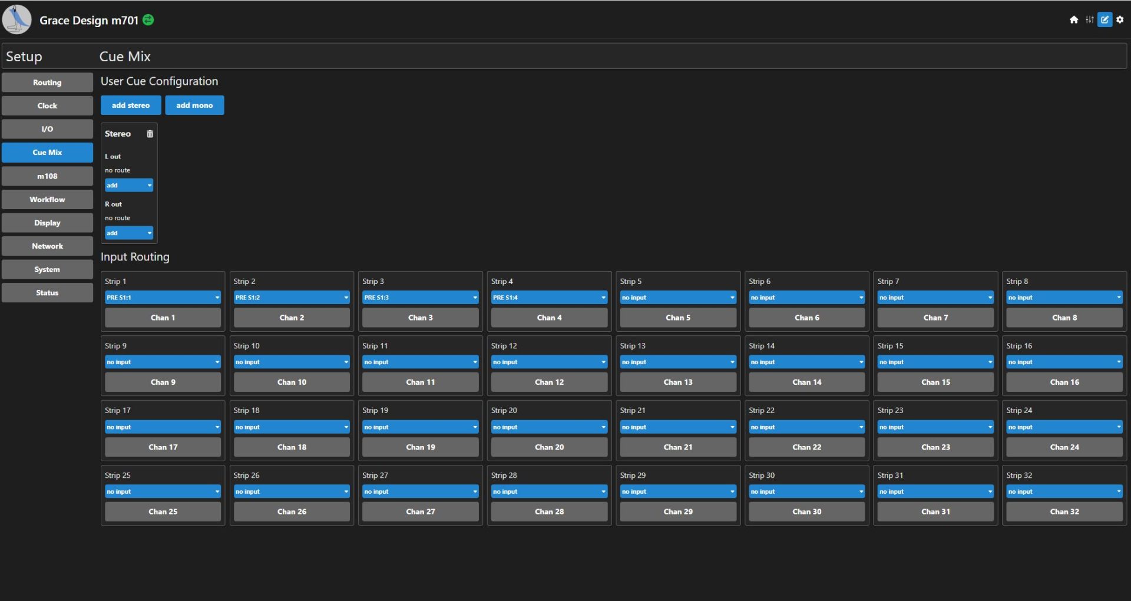Click the green connection status icon

click(x=148, y=20)
